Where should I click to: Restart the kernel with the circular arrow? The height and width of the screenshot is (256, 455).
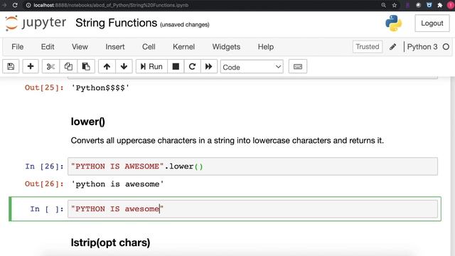[x=192, y=66]
